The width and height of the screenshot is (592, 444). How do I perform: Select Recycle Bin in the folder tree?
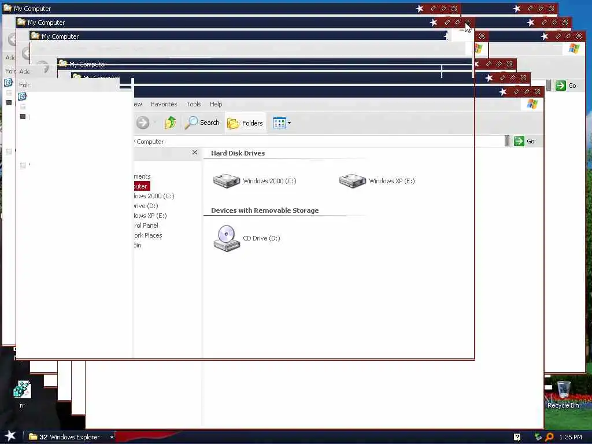point(138,245)
